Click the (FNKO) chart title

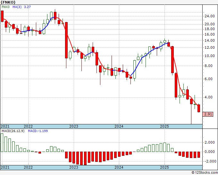[8, 2]
